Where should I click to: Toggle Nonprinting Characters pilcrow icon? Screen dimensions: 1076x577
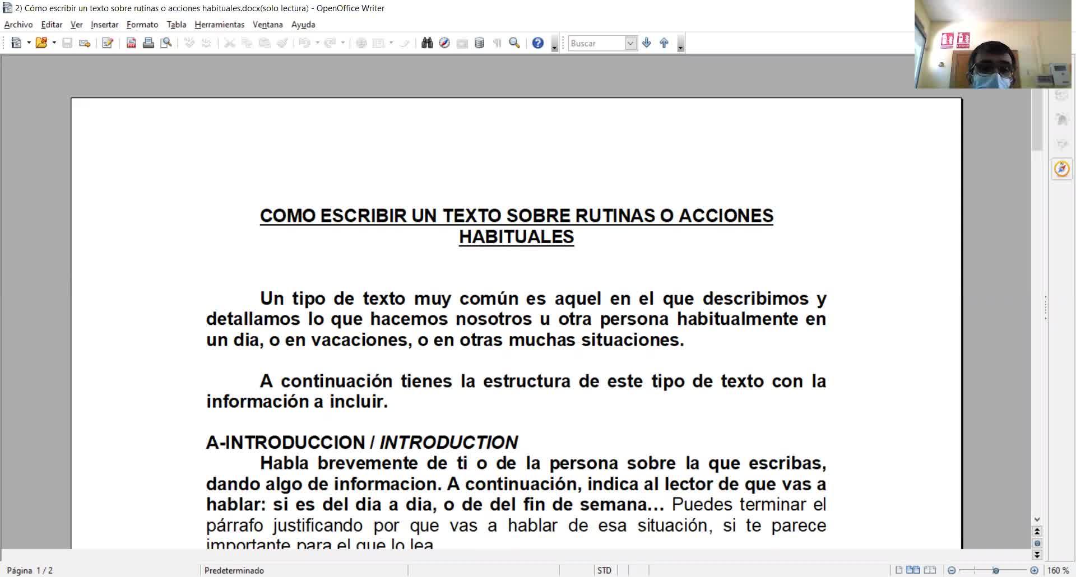(497, 43)
